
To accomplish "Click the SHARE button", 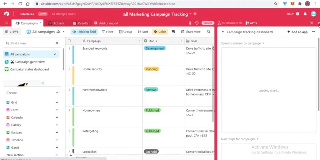I will [208, 23].
